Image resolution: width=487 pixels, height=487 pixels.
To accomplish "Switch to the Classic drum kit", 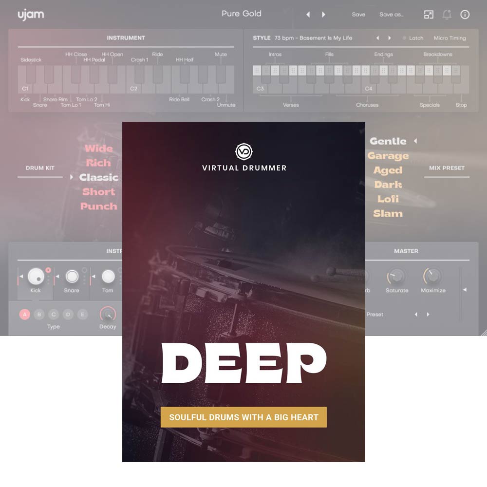I will tap(98, 178).
